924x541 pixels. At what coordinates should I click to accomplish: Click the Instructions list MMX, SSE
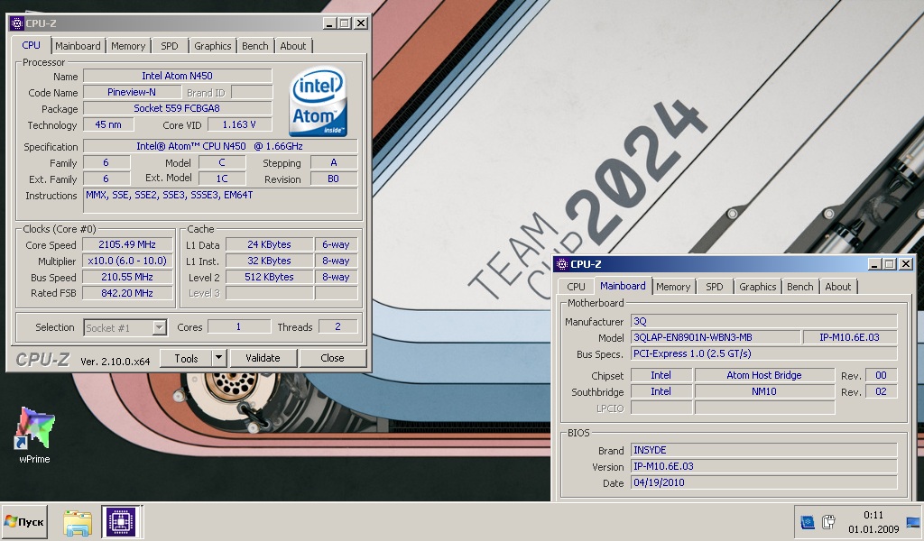pos(220,201)
